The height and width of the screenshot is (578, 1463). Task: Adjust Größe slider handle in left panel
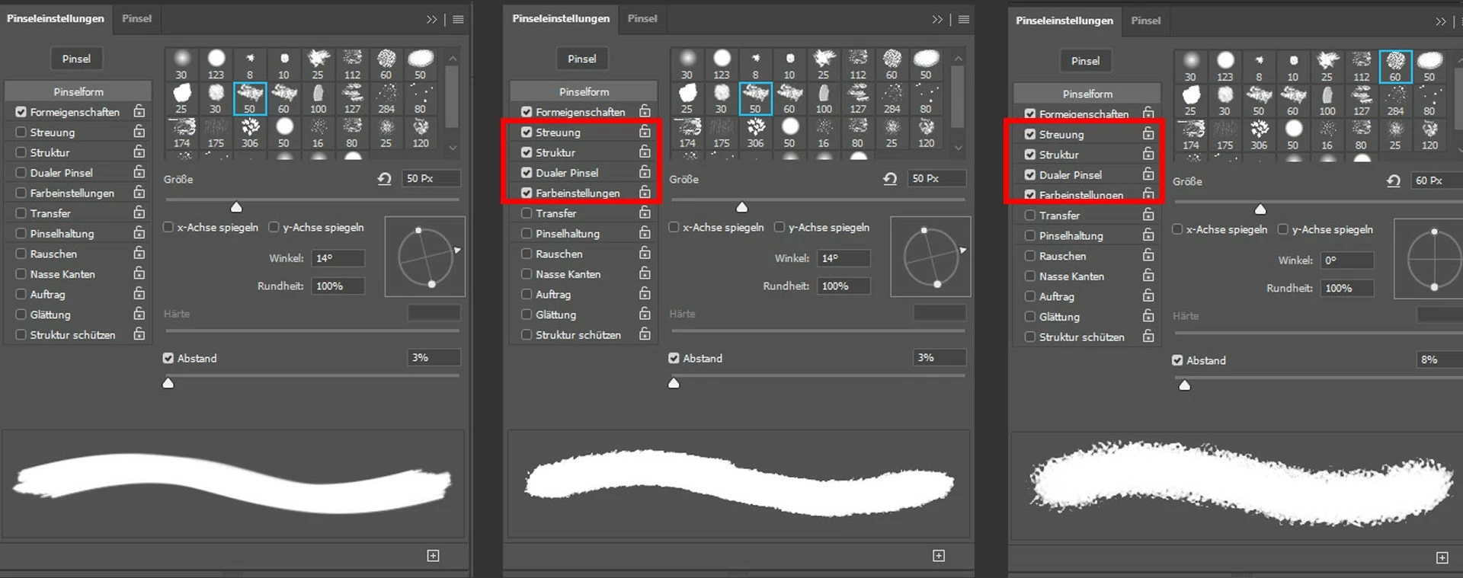point(236,207)
